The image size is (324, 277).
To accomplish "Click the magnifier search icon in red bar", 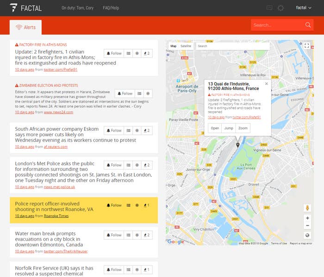I will click(x=308, y=25).
